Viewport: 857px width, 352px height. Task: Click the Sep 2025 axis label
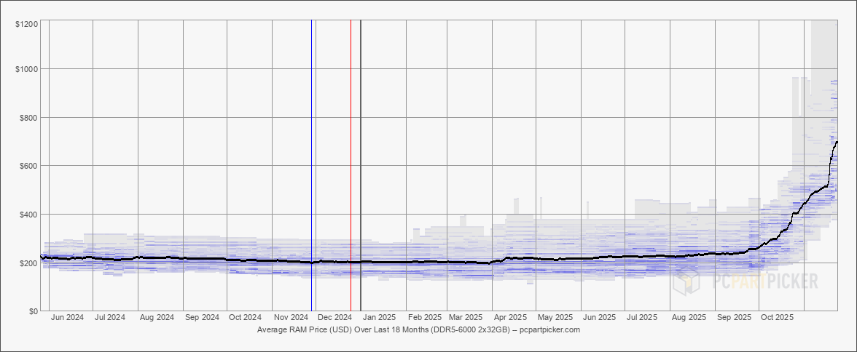[x=733, y=317]
